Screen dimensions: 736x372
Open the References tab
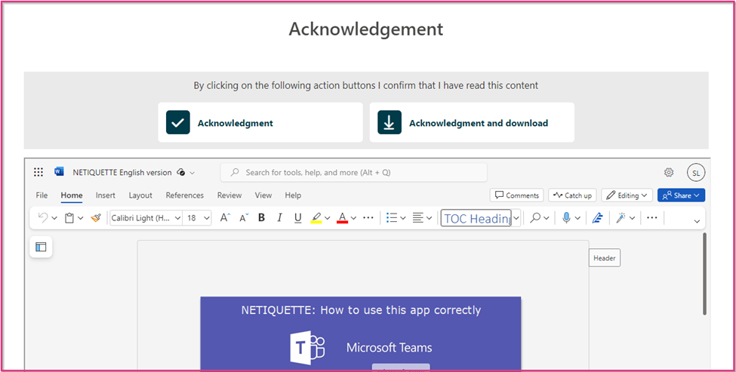(x=185, y=195)
